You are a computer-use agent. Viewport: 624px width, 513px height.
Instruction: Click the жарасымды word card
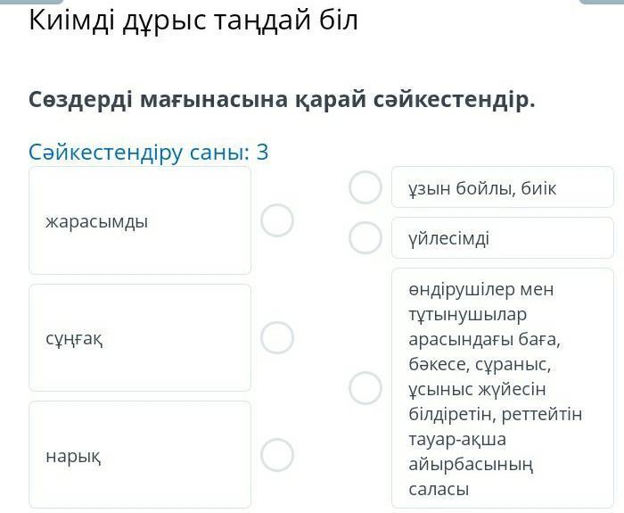click(x=140, y=220)
